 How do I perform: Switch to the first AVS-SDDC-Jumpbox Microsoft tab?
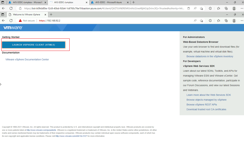(28, 2)
